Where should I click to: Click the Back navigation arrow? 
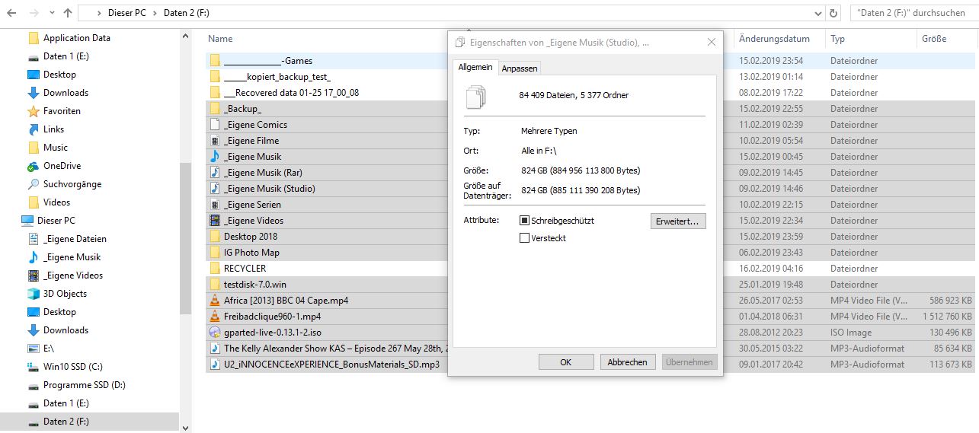12,13
